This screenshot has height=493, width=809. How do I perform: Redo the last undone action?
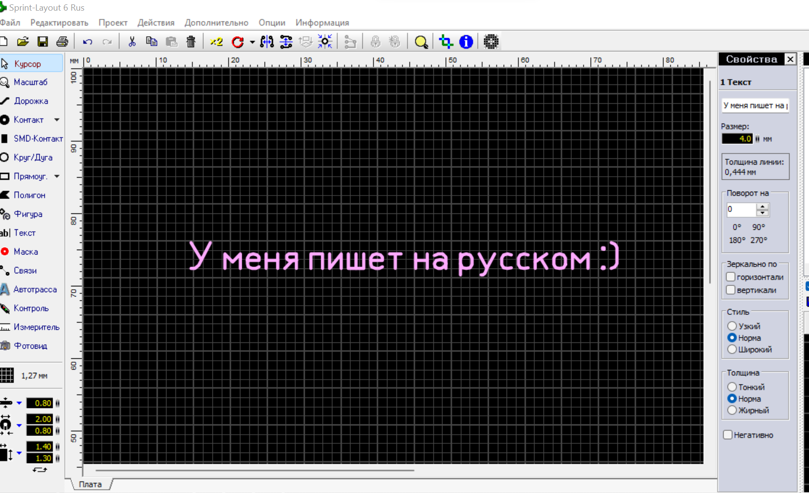pyautogui.click(x=107, y=42)
